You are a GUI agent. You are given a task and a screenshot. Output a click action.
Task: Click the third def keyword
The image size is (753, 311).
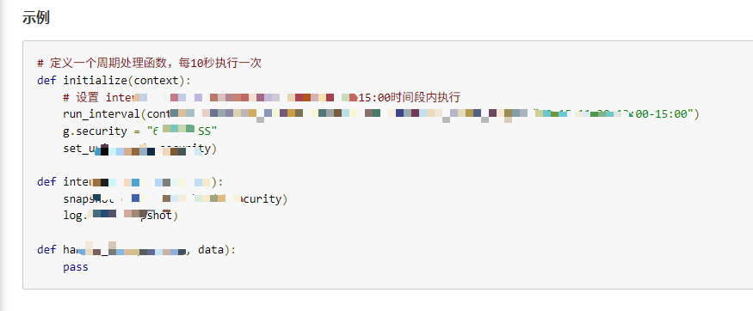46,250
